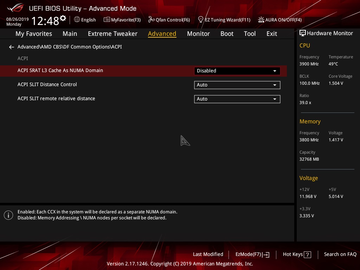Click the Qfan Control fan icon
Screen dimensions: 360x270
pyautogui.click(x=151, y=20)
